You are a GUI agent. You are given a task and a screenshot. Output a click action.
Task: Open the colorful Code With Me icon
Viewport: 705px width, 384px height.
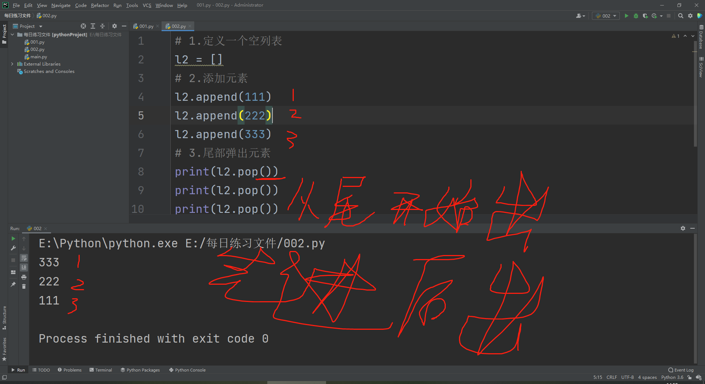click(x=699, y=16)
